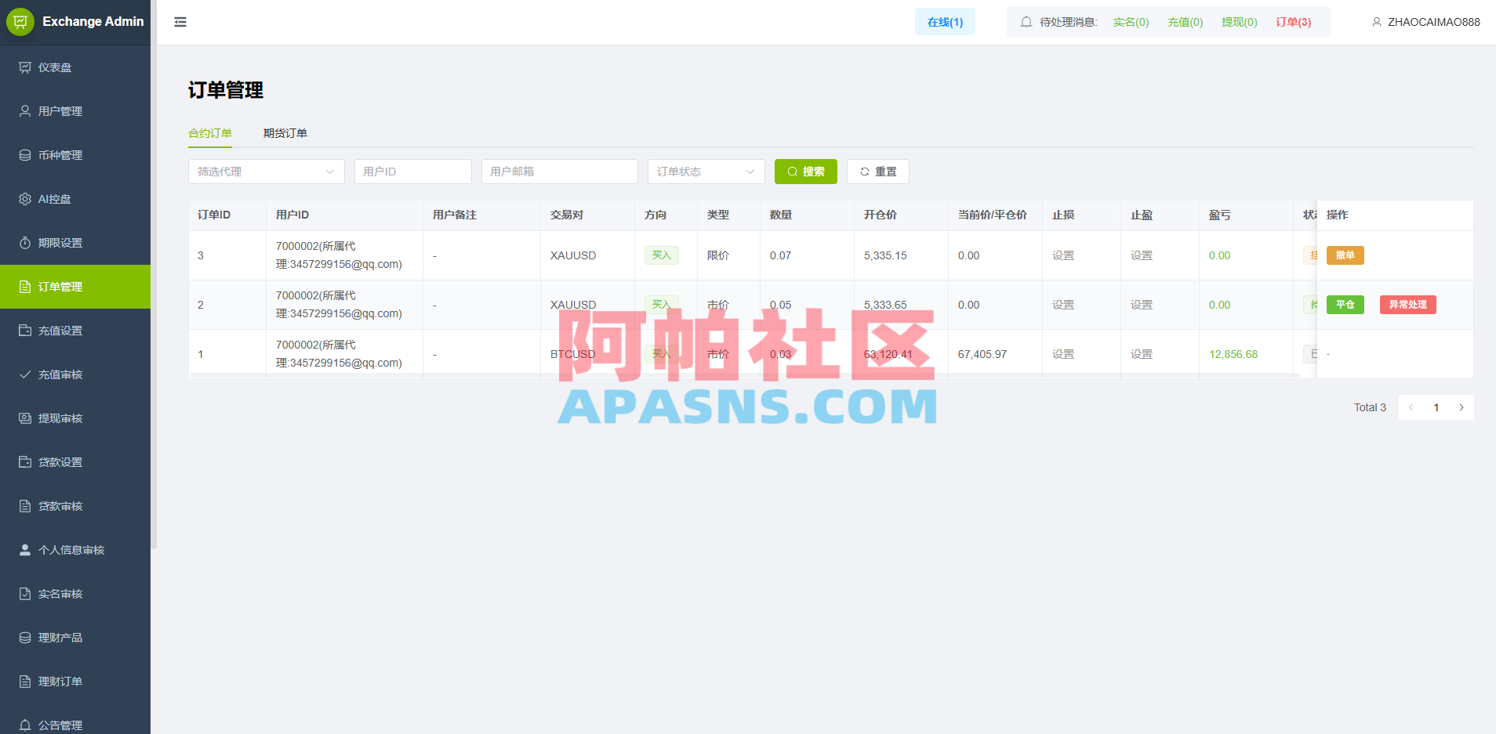Click 平仓 for order 2
1496x734 pixels.
(x=1345, y=305)
